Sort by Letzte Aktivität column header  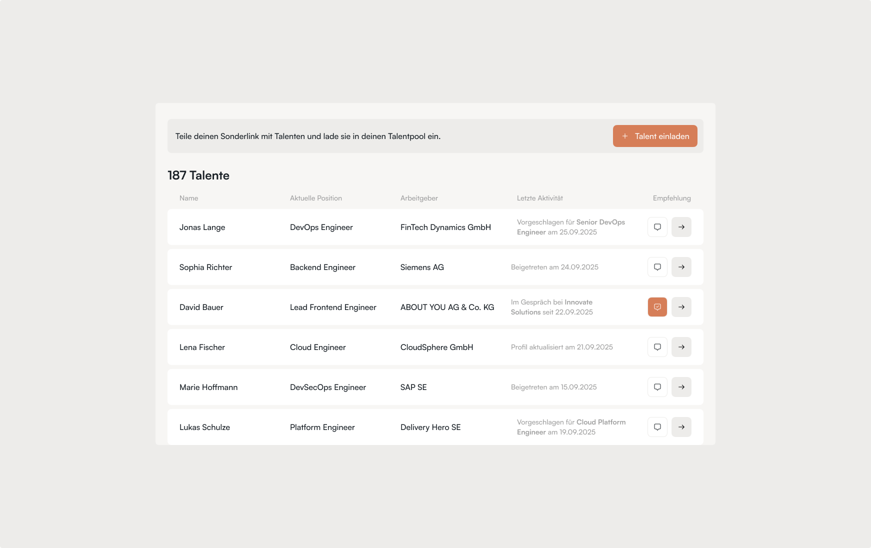click(539, 198)
